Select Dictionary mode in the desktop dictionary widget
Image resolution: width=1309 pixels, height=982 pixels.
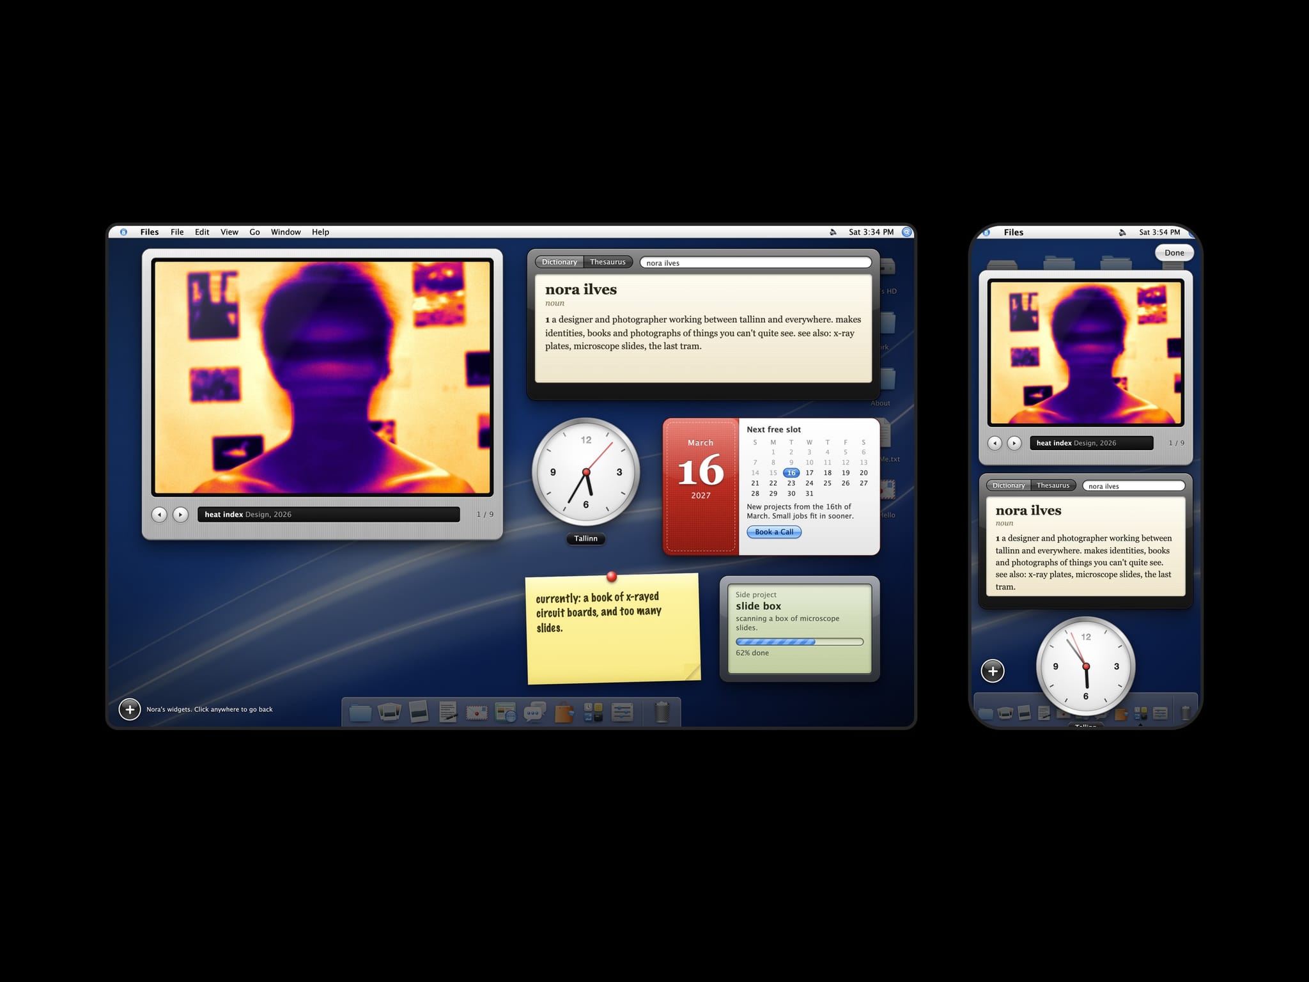pyautogui.click(x=559, y=262)
